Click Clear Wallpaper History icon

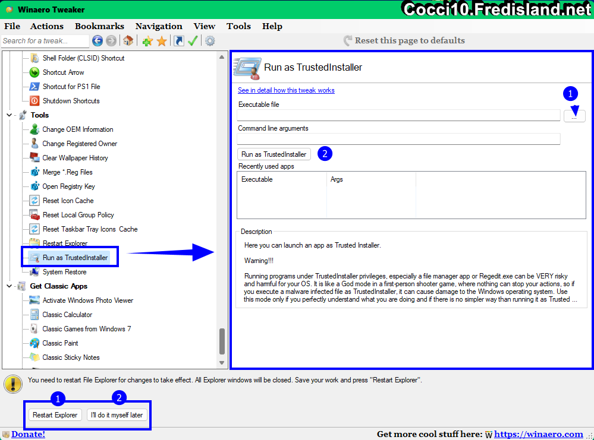tap(34, 158)
